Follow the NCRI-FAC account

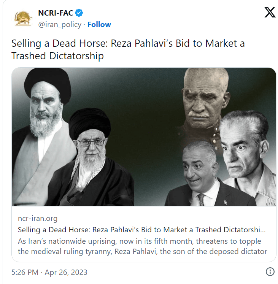click(99, 24)
